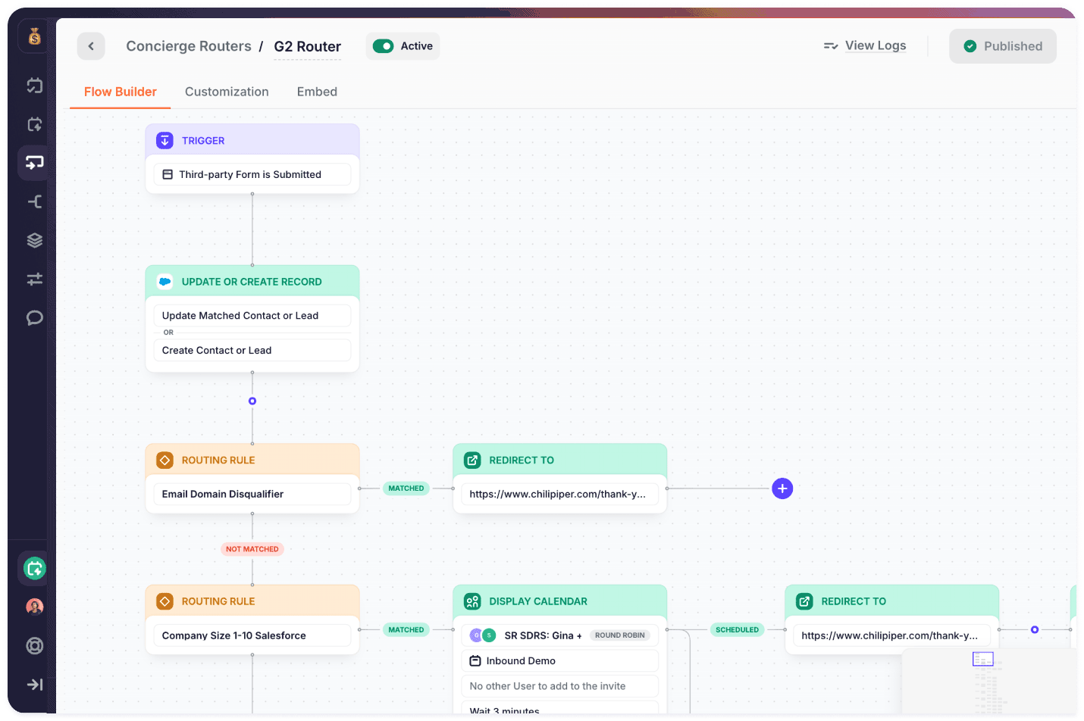Open the layers stack sidebar icon
Screen dimensions: 1084x721
(35, 240)
